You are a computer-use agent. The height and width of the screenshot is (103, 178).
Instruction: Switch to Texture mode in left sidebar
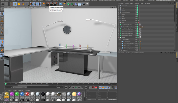coord(2,18)
